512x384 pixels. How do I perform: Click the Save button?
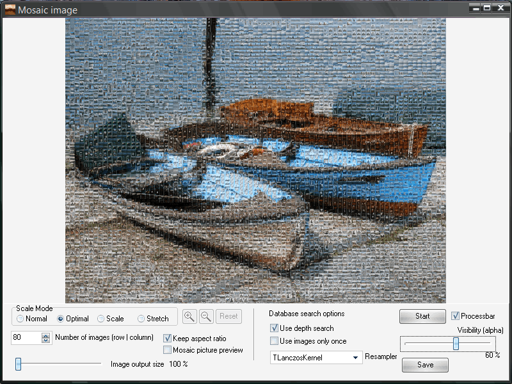pos(425,365)
